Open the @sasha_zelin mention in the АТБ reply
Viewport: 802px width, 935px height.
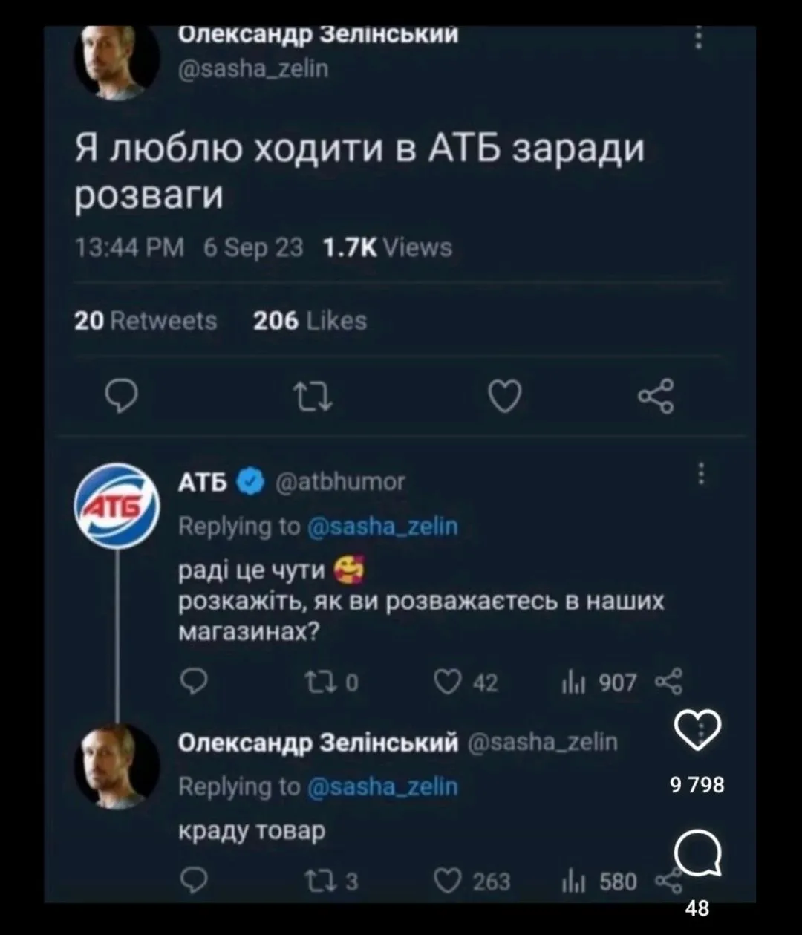point(382,527)
